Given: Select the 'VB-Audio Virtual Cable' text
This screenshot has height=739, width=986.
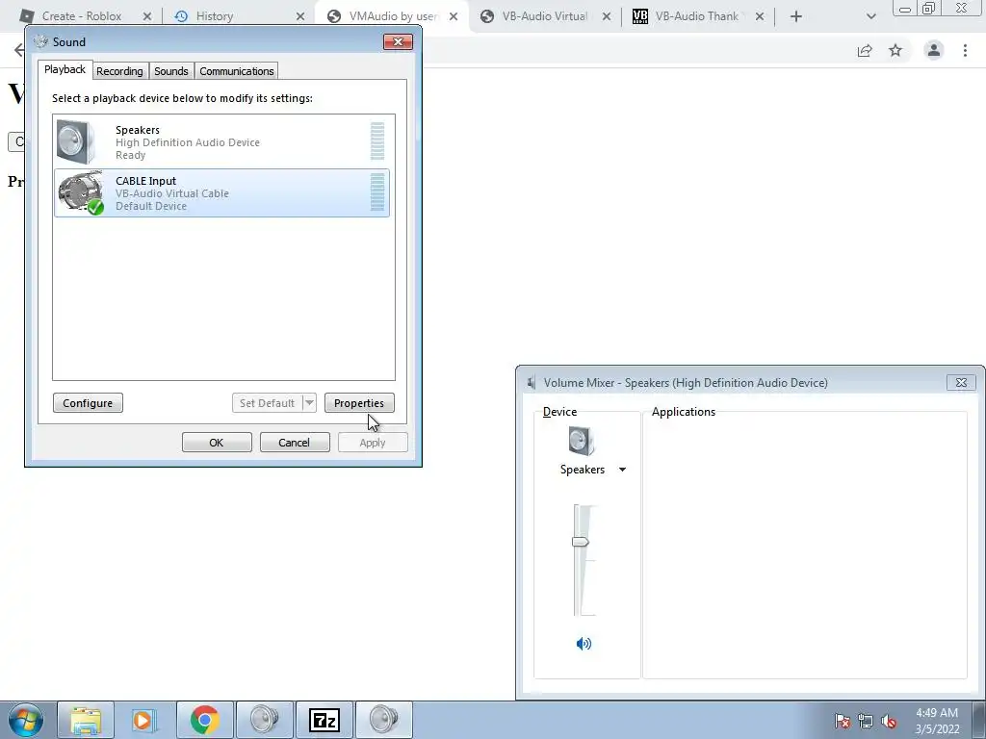Looking at the screenshot, I should (172, 193).
